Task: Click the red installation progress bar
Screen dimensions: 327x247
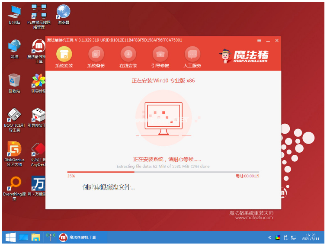Action: (x=101, y=172)
